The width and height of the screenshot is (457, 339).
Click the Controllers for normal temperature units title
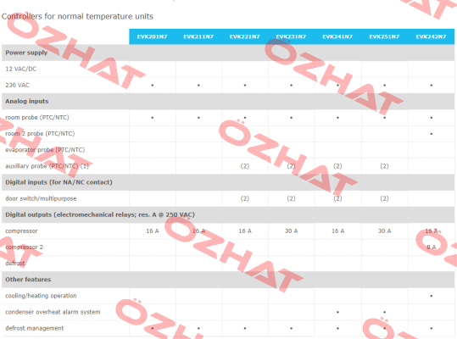(77, 16)
